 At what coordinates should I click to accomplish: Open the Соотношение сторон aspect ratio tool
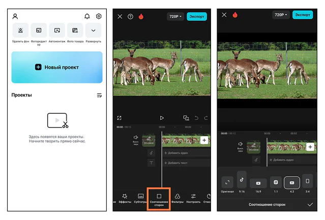(159, 199)
